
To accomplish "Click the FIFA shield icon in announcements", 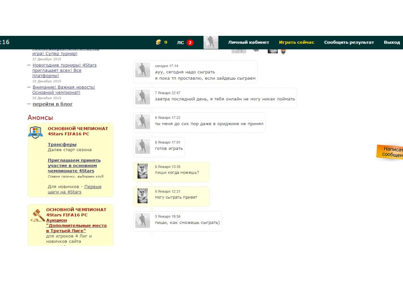I will [35, 132].
